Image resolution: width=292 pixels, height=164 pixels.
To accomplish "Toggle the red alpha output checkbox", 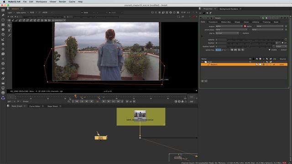I will pos(245,26).
